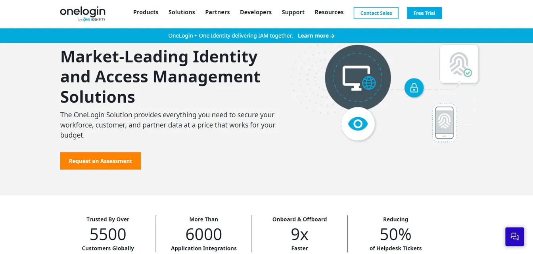
Task: Click 'Faster' label under 9x
Action: 299,248
